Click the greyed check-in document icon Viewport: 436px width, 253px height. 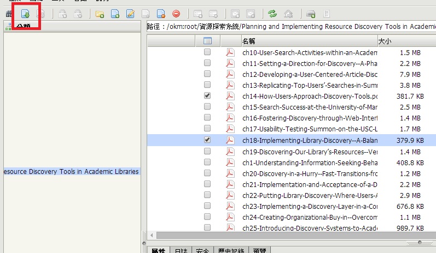coord(146,14)
